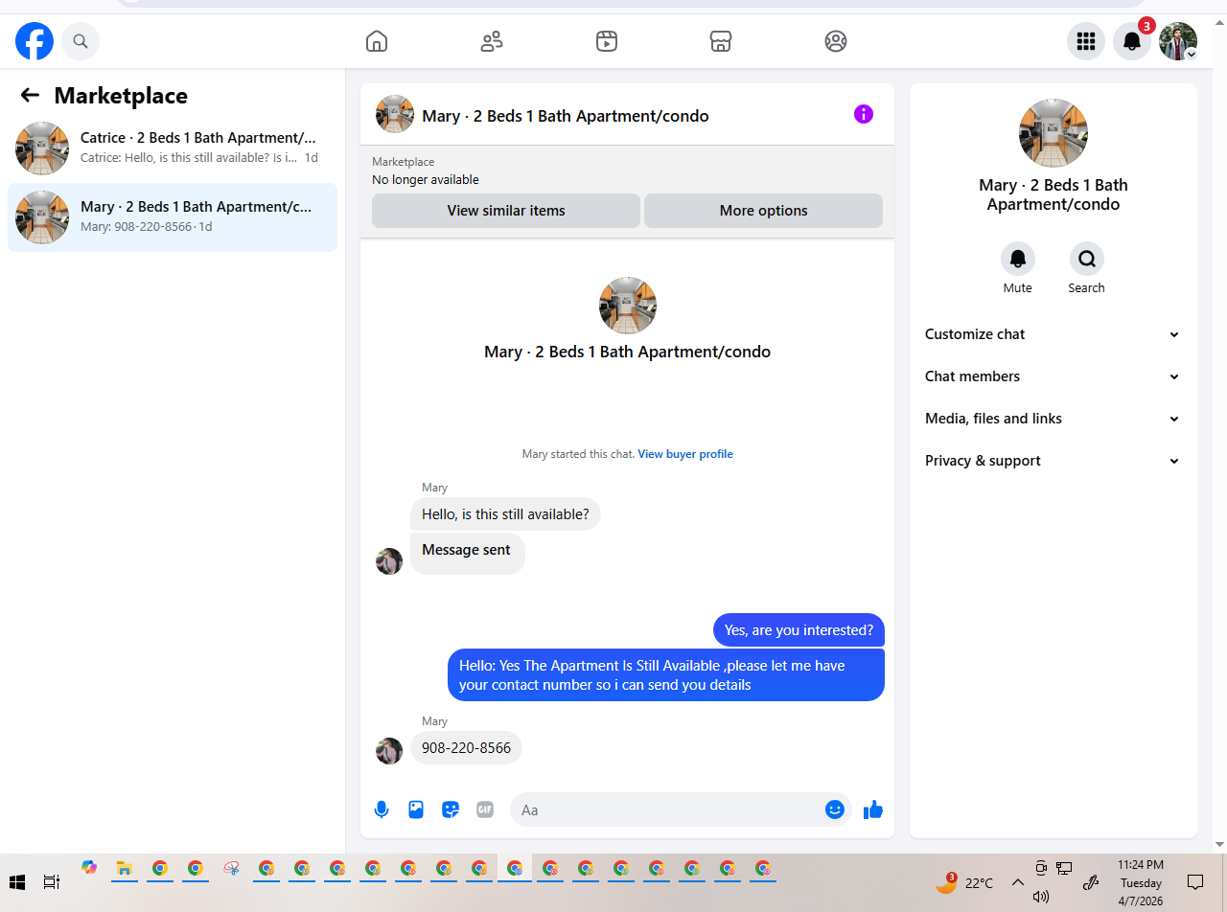Open the Facebook search icon
Screen dimensions: 1227x912
81,41
